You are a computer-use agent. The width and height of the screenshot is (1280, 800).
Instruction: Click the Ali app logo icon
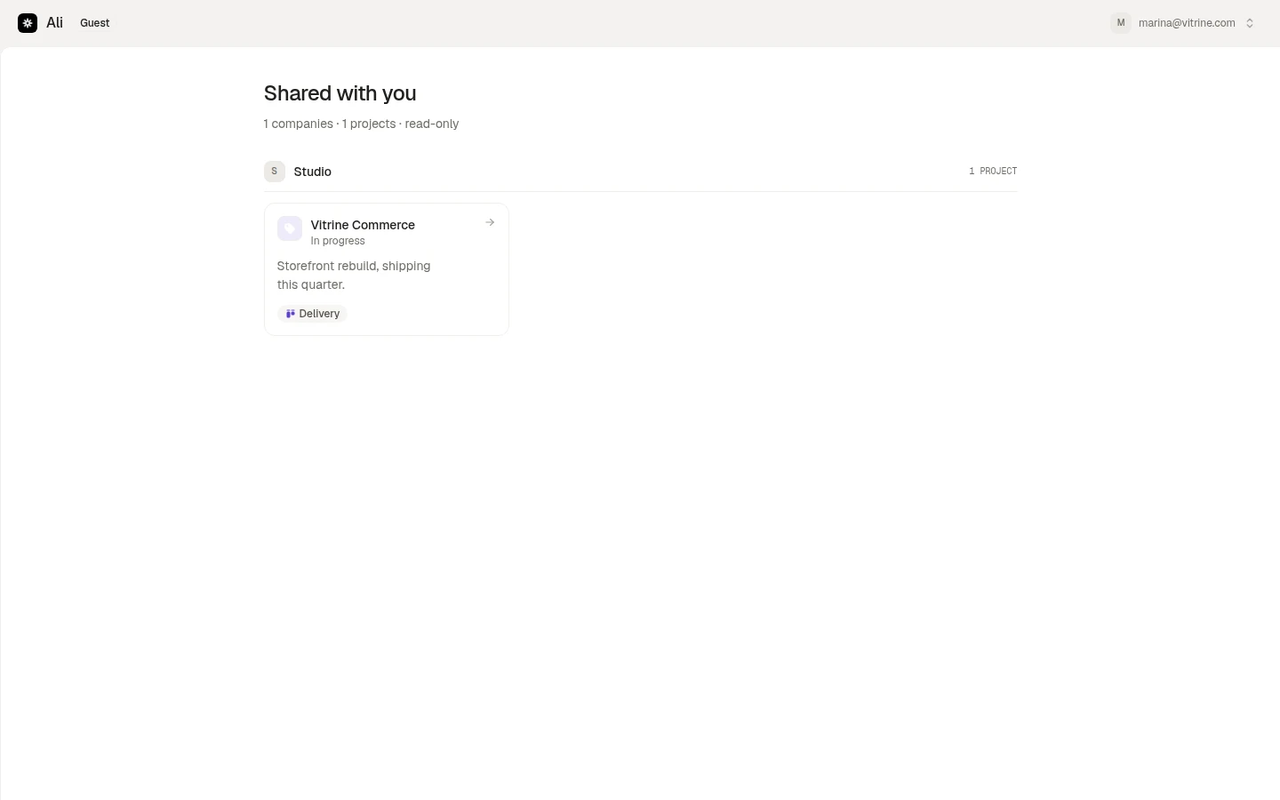tap(28, 23)
